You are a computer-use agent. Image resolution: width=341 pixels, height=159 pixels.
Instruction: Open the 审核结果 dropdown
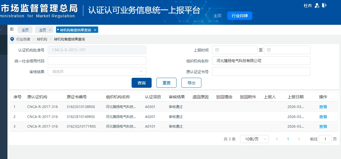tap(97, 72)
